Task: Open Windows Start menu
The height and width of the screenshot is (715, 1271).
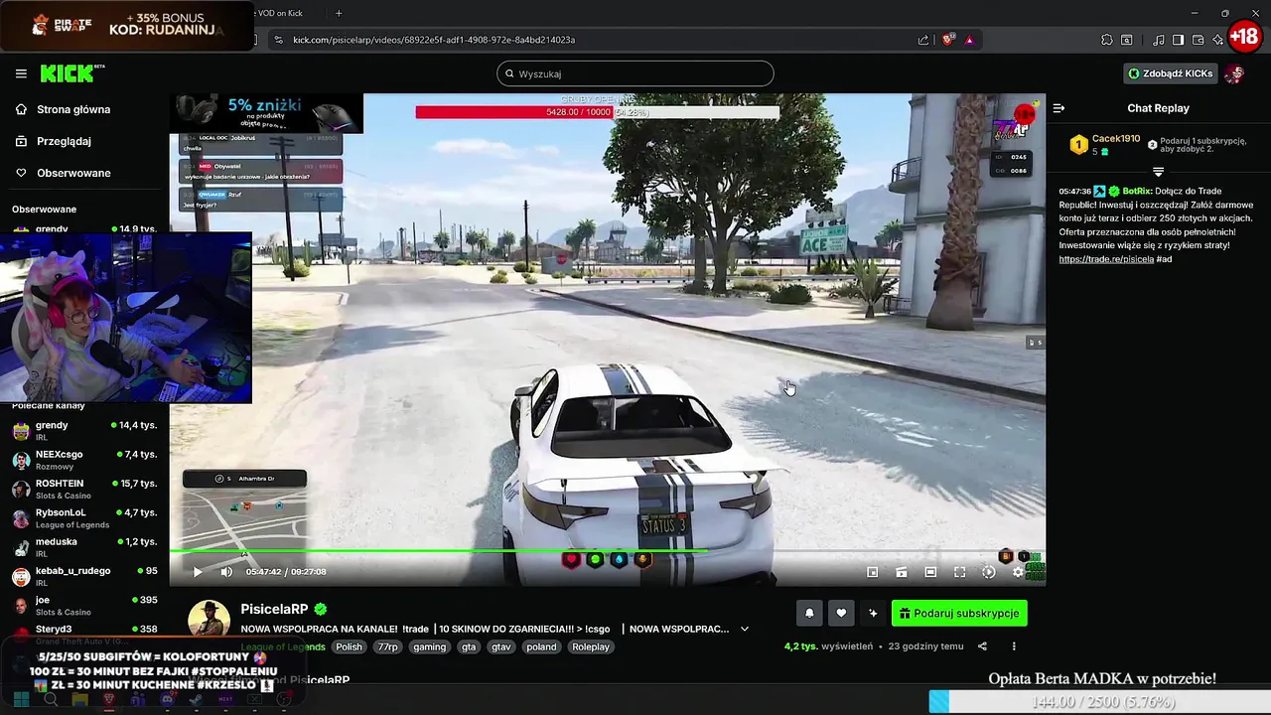Action: (21, 700)
